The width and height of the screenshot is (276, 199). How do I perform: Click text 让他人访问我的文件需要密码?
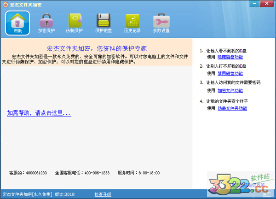coord(233,82)
